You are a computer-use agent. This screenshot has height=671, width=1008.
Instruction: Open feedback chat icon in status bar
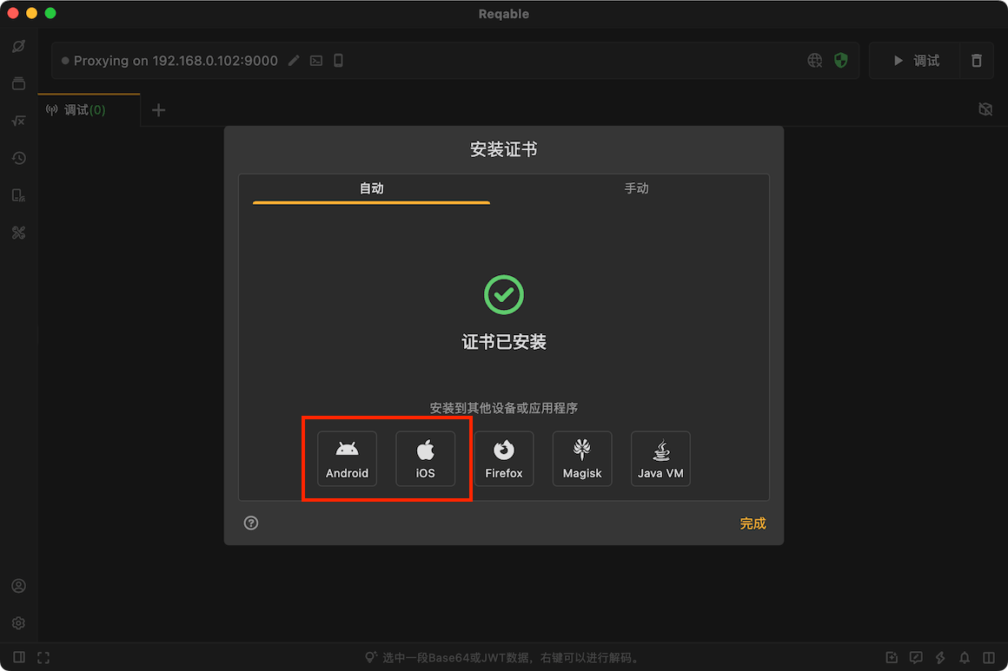(915, 657)
